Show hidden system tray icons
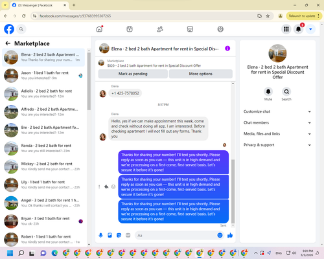The height and width of the screenshot is (259, 324). 256,253
